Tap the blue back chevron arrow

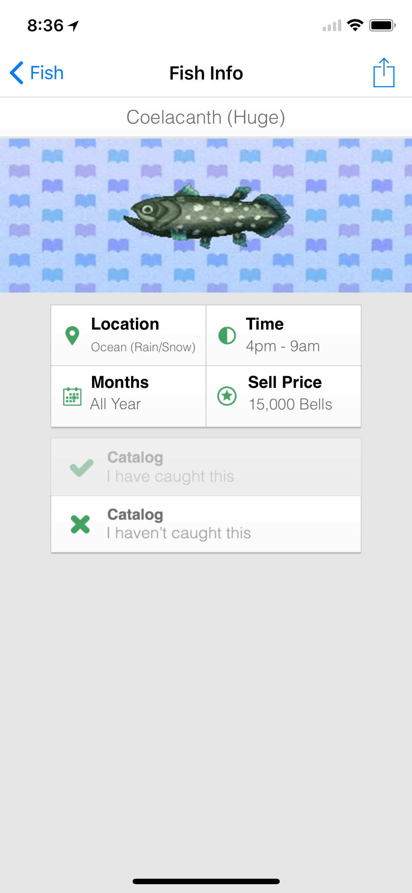click(17, 73)
